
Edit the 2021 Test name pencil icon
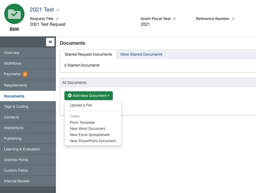pyautogui.click(x=58, y=10)
